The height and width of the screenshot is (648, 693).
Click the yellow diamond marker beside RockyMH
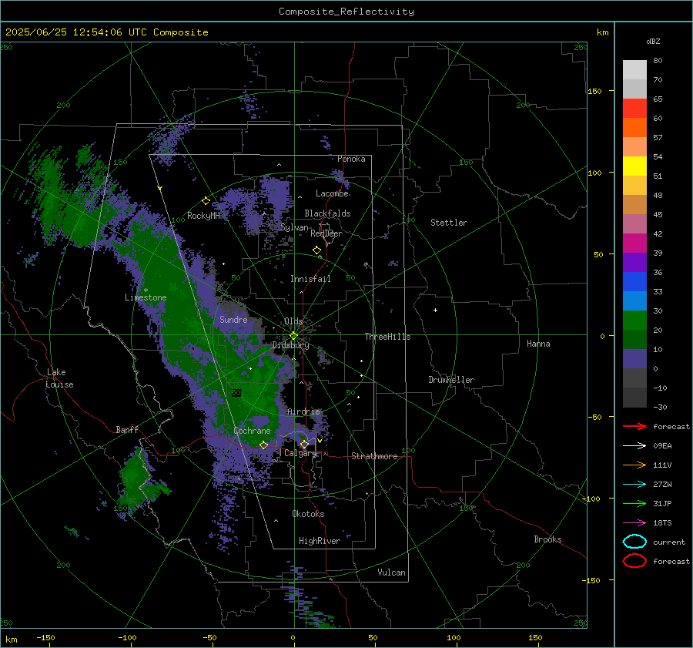[x=206, y=201]
